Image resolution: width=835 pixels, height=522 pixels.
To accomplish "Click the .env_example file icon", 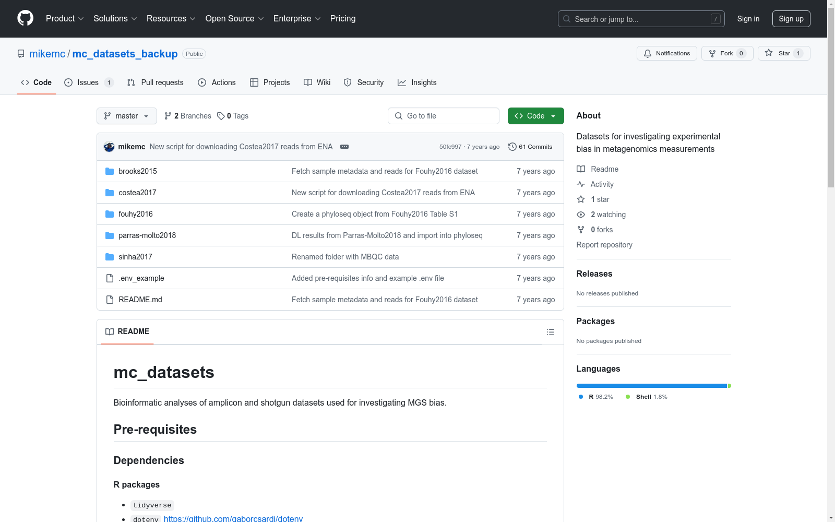I will [110, 278].
